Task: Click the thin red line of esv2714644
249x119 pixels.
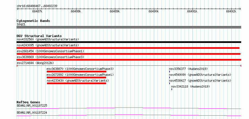Action: (x=129, y=65)
